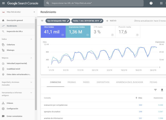Click the URL inspection search field
The image size is (166, 120).
point(94,3)
